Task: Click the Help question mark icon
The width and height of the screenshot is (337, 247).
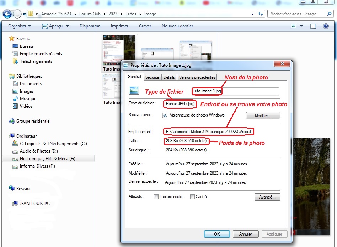Action: click(x=326, y=26)
